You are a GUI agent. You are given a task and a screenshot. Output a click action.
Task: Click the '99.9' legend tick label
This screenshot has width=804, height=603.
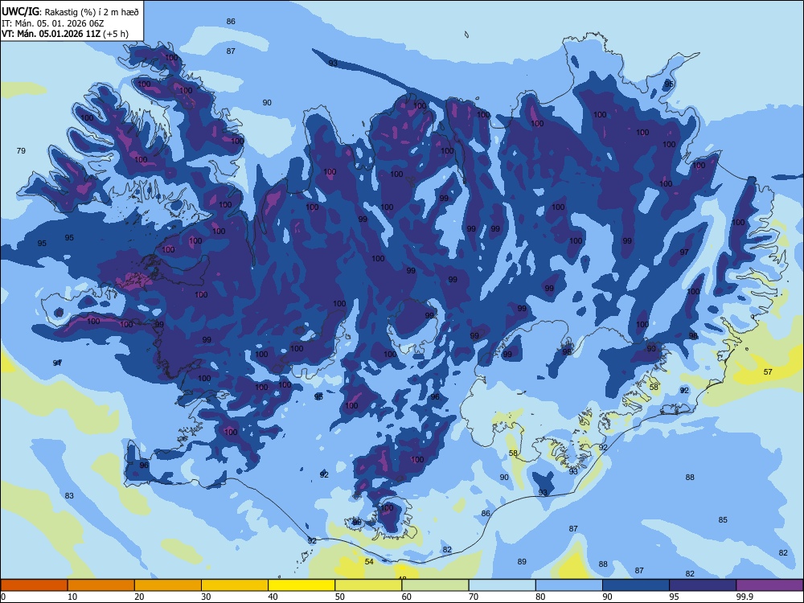(x=745, y=597)
